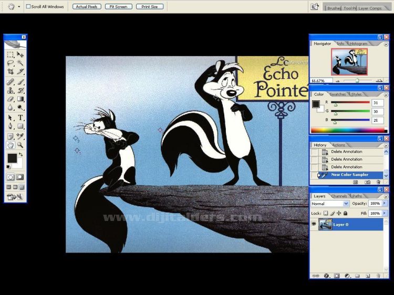This screenshot has height=295, width=394.
Task: Enable Scroll All Windows checkbox
Action: point(28,6)
